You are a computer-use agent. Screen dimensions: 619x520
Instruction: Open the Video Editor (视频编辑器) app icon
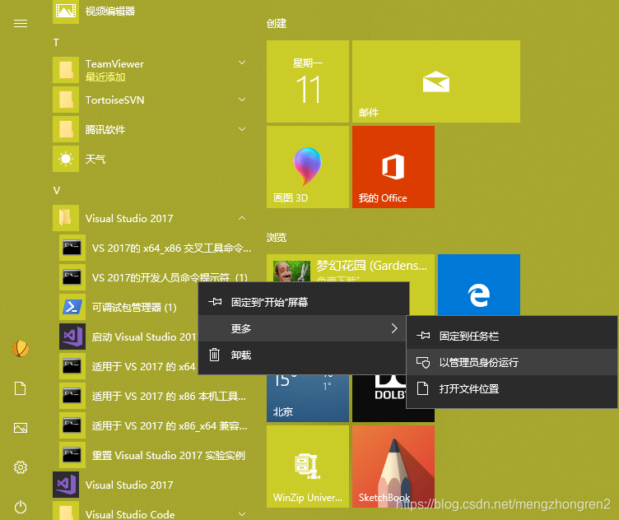pyautogui.click(x=66, y=11)
